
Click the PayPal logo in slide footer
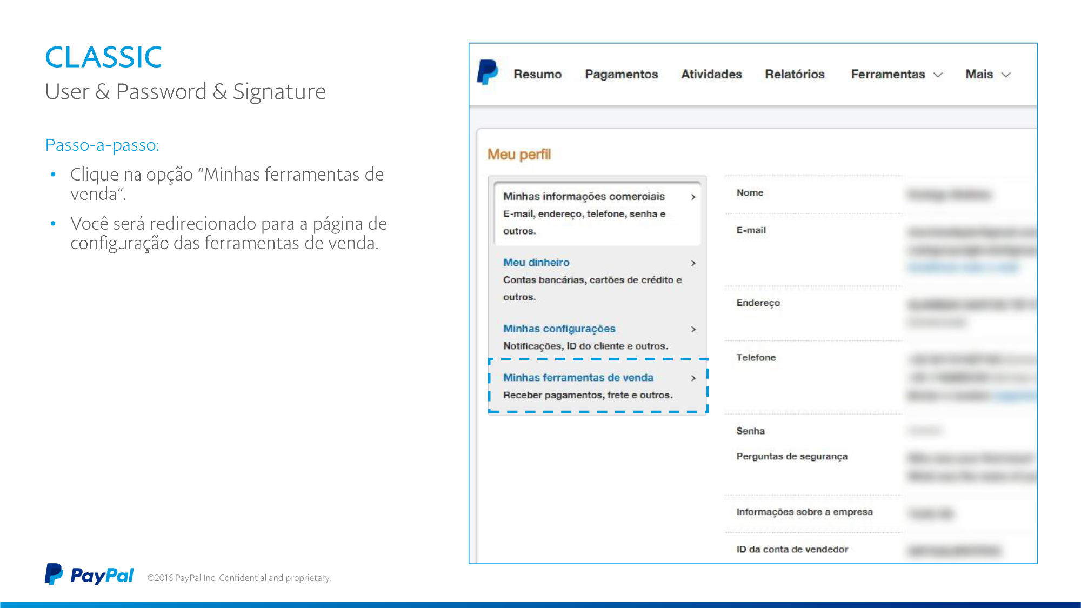[89, 575]
